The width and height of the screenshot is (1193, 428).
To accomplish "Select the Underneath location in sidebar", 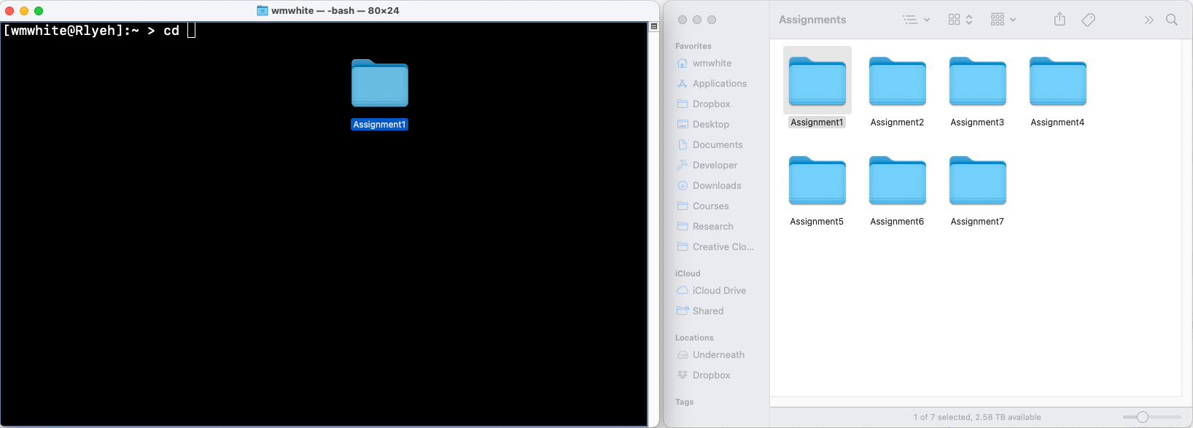I will point(718,355).
